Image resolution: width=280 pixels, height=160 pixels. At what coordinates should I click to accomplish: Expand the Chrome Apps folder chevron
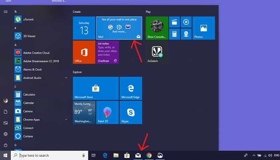[x=66, y=120]
